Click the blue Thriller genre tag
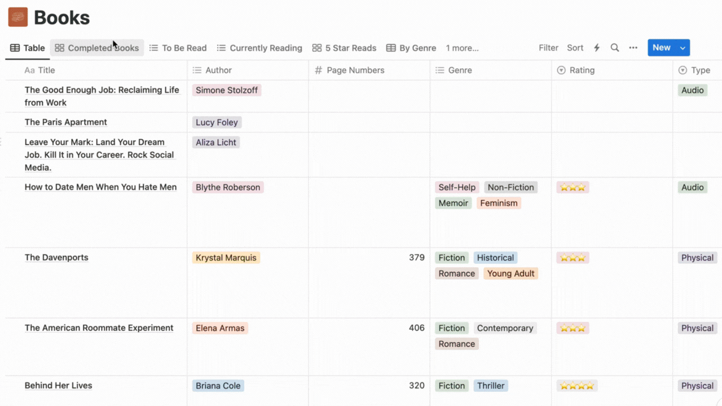The image size is (722, 406). pyautogui.click(x=490, y=386)
